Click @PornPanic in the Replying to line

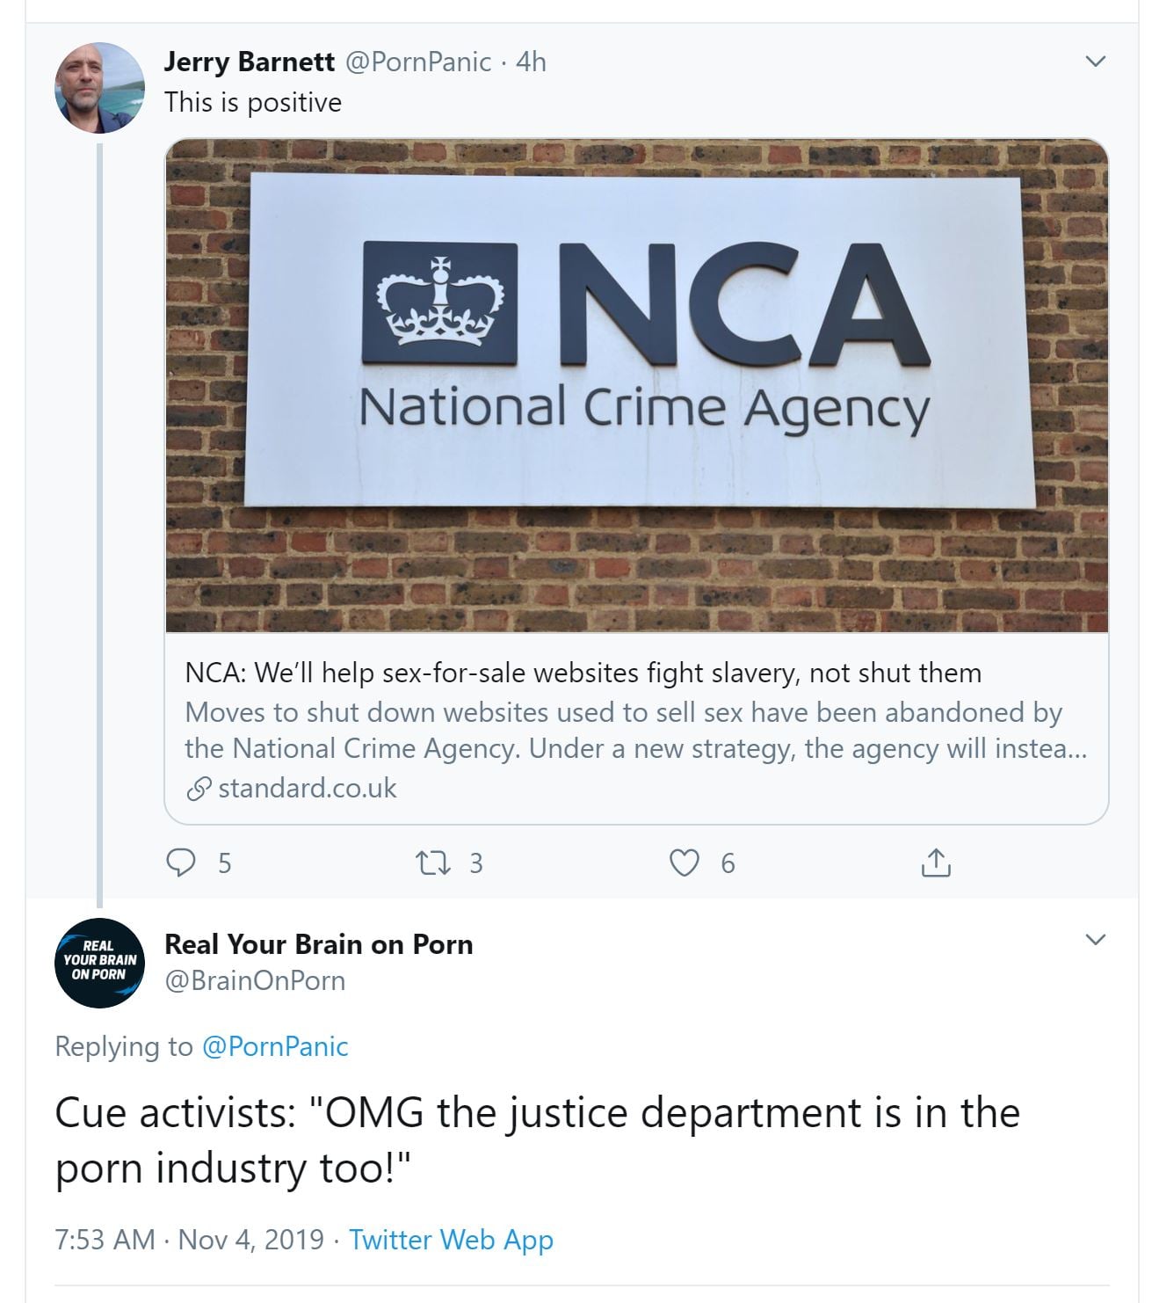[275, 1046]
